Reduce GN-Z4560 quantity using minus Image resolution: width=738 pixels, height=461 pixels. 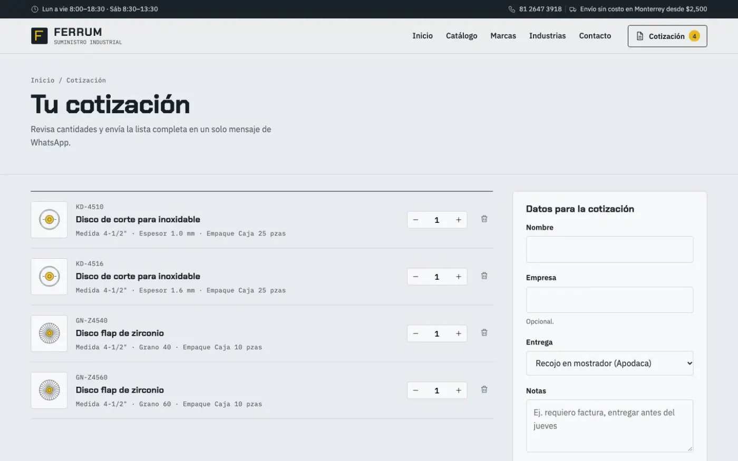[x=416, y=390]
